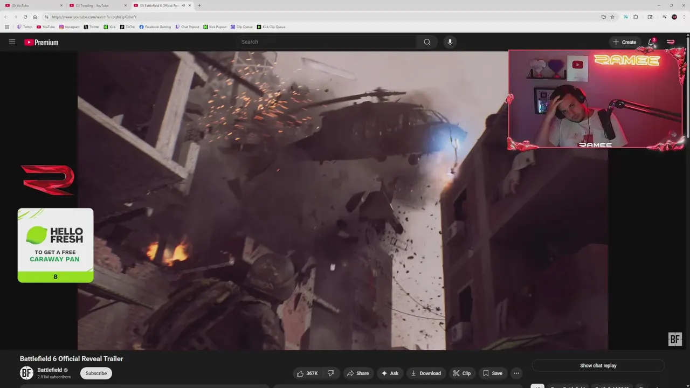Open more actions ellipsis under video
Viewport: 690px width, 388px height.
516,373
